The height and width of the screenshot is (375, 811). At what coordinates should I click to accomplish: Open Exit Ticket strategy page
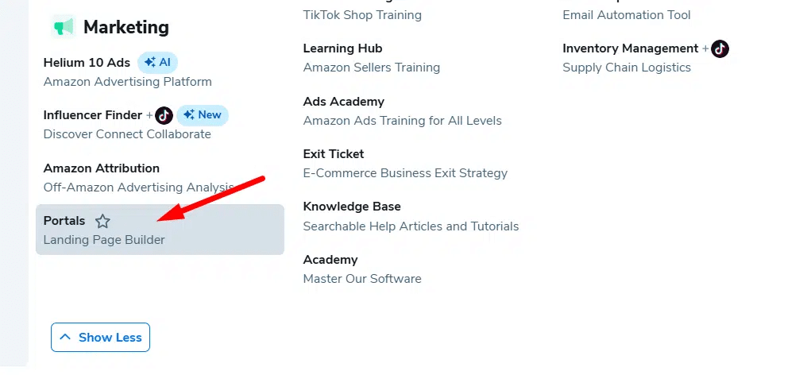point(334,154)
